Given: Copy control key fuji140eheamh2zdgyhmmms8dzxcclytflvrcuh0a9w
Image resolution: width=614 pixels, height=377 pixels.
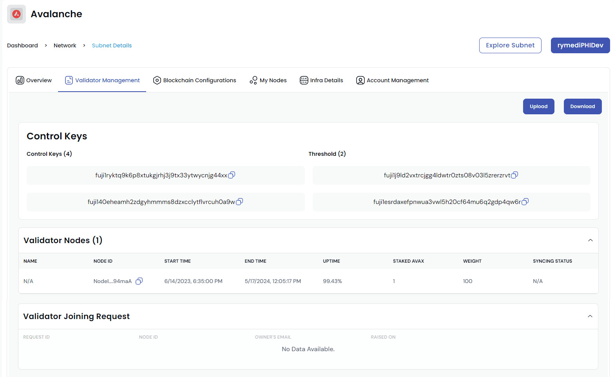Looking at the screenshot, I should 239,202.
